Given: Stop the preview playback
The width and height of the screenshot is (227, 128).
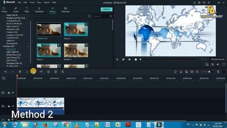Looking at the screenshot, I should tap(135, 59).
